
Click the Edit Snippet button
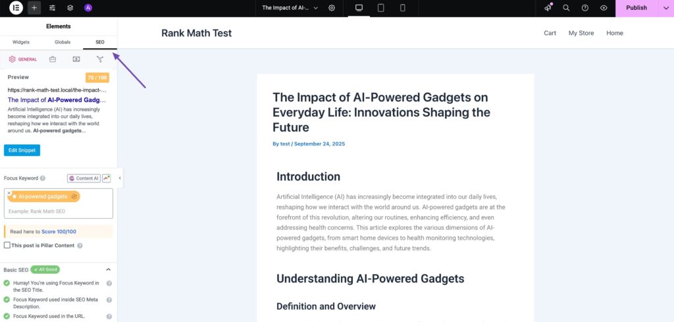coord(22,150)
